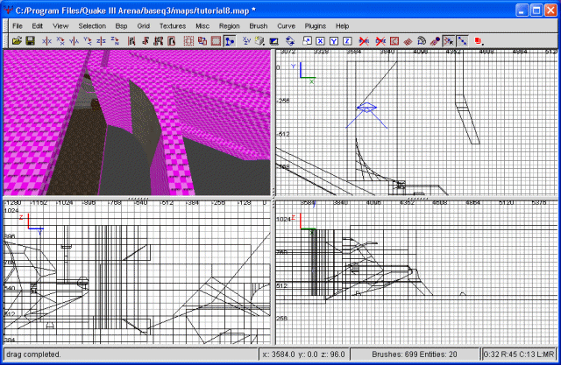Click the CSG Subtract icon
The height and width of the screenshot is (365, 561).
click(188, 41)
